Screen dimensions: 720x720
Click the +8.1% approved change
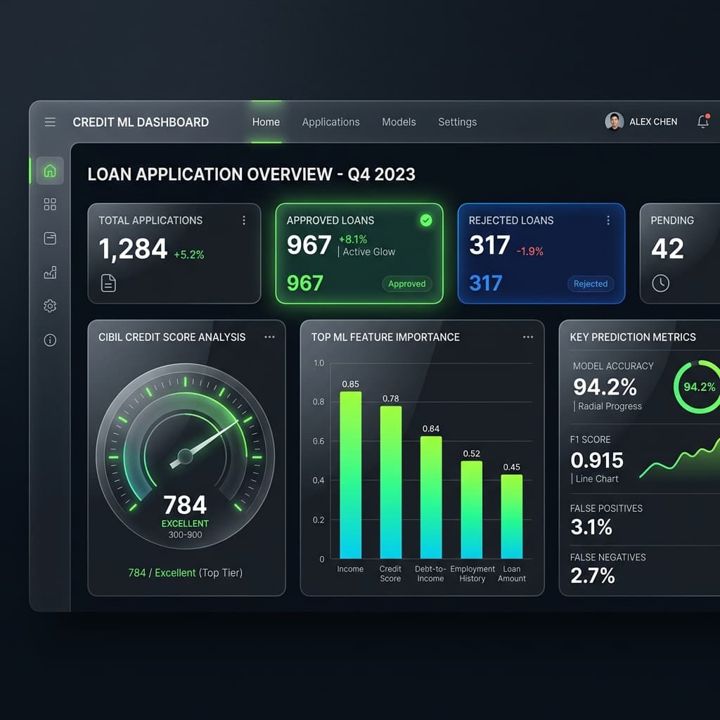tap(353, 239)
